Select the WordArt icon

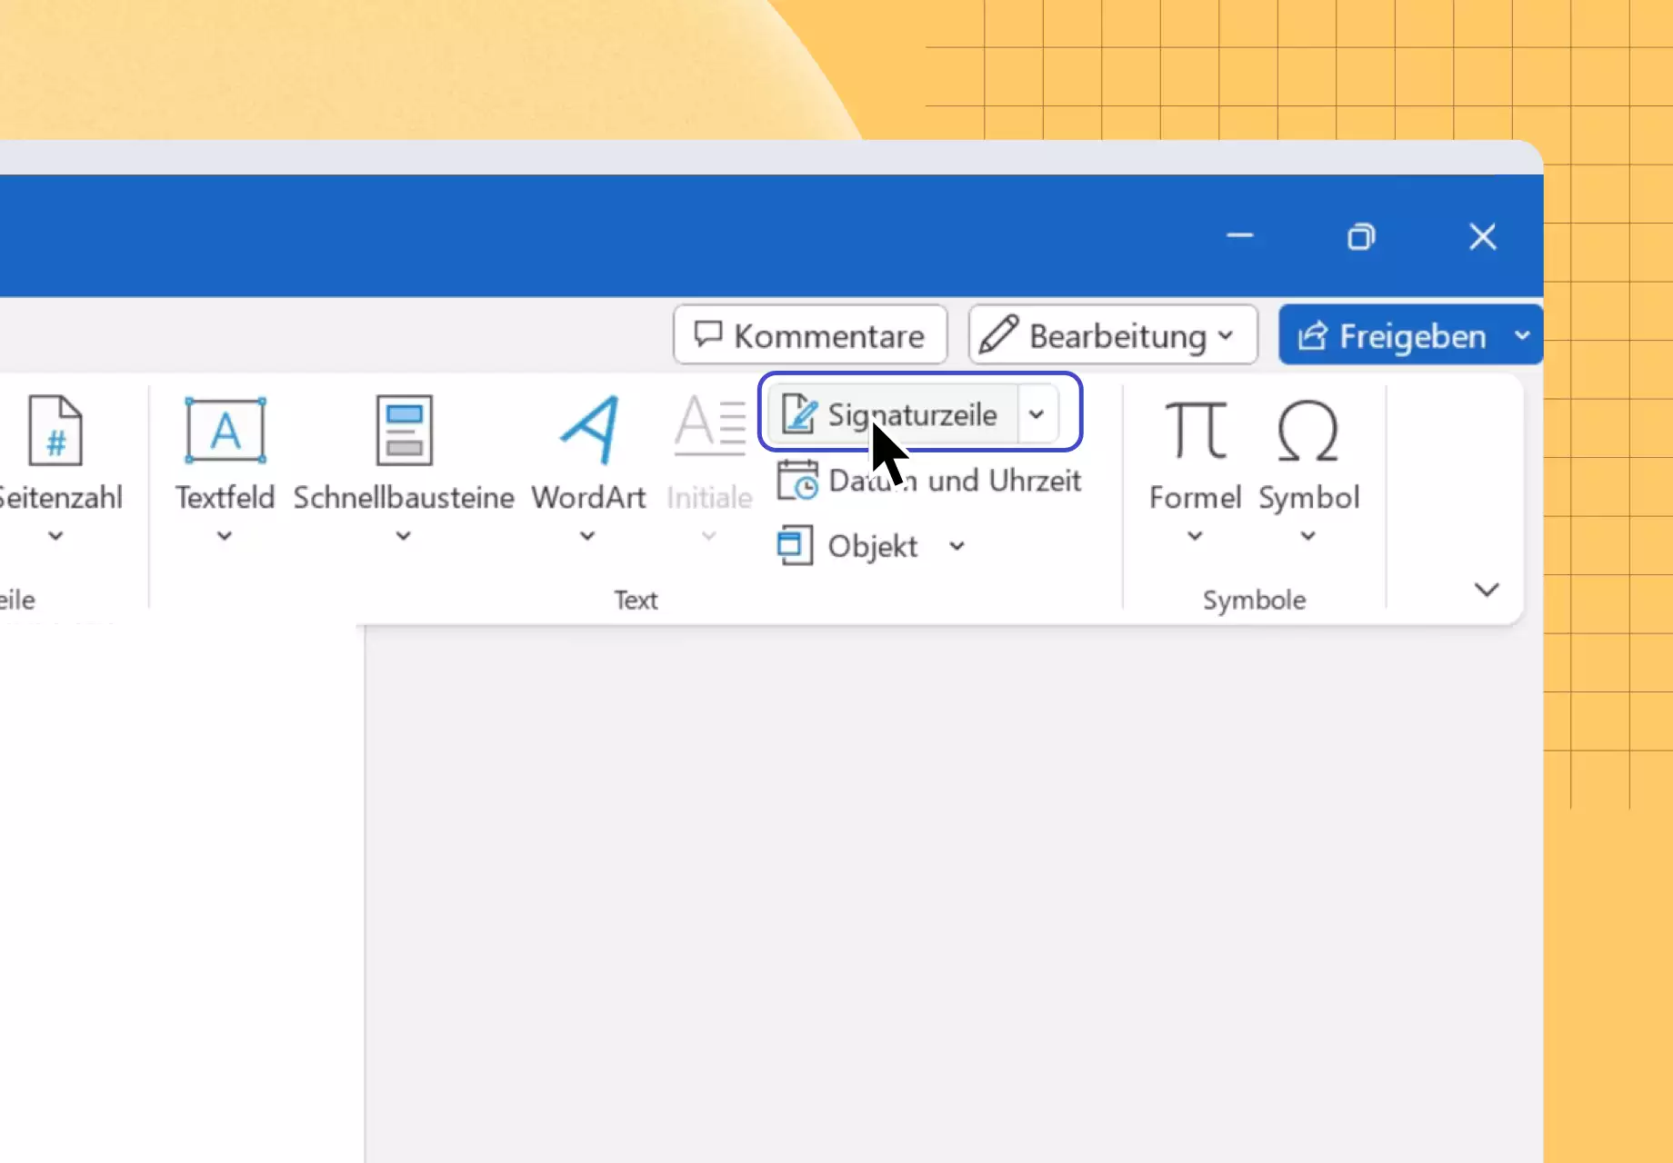pos(589,430)
